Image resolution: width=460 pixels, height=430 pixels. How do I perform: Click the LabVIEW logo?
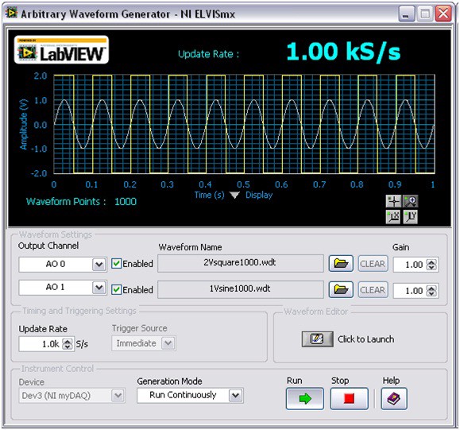[x=61, y=50]
